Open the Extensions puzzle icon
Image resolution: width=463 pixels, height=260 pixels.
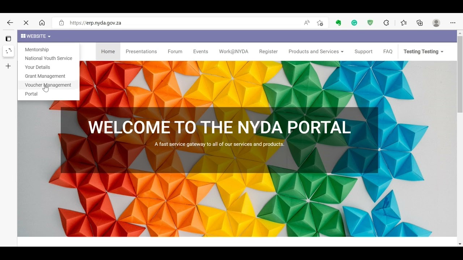386,23
